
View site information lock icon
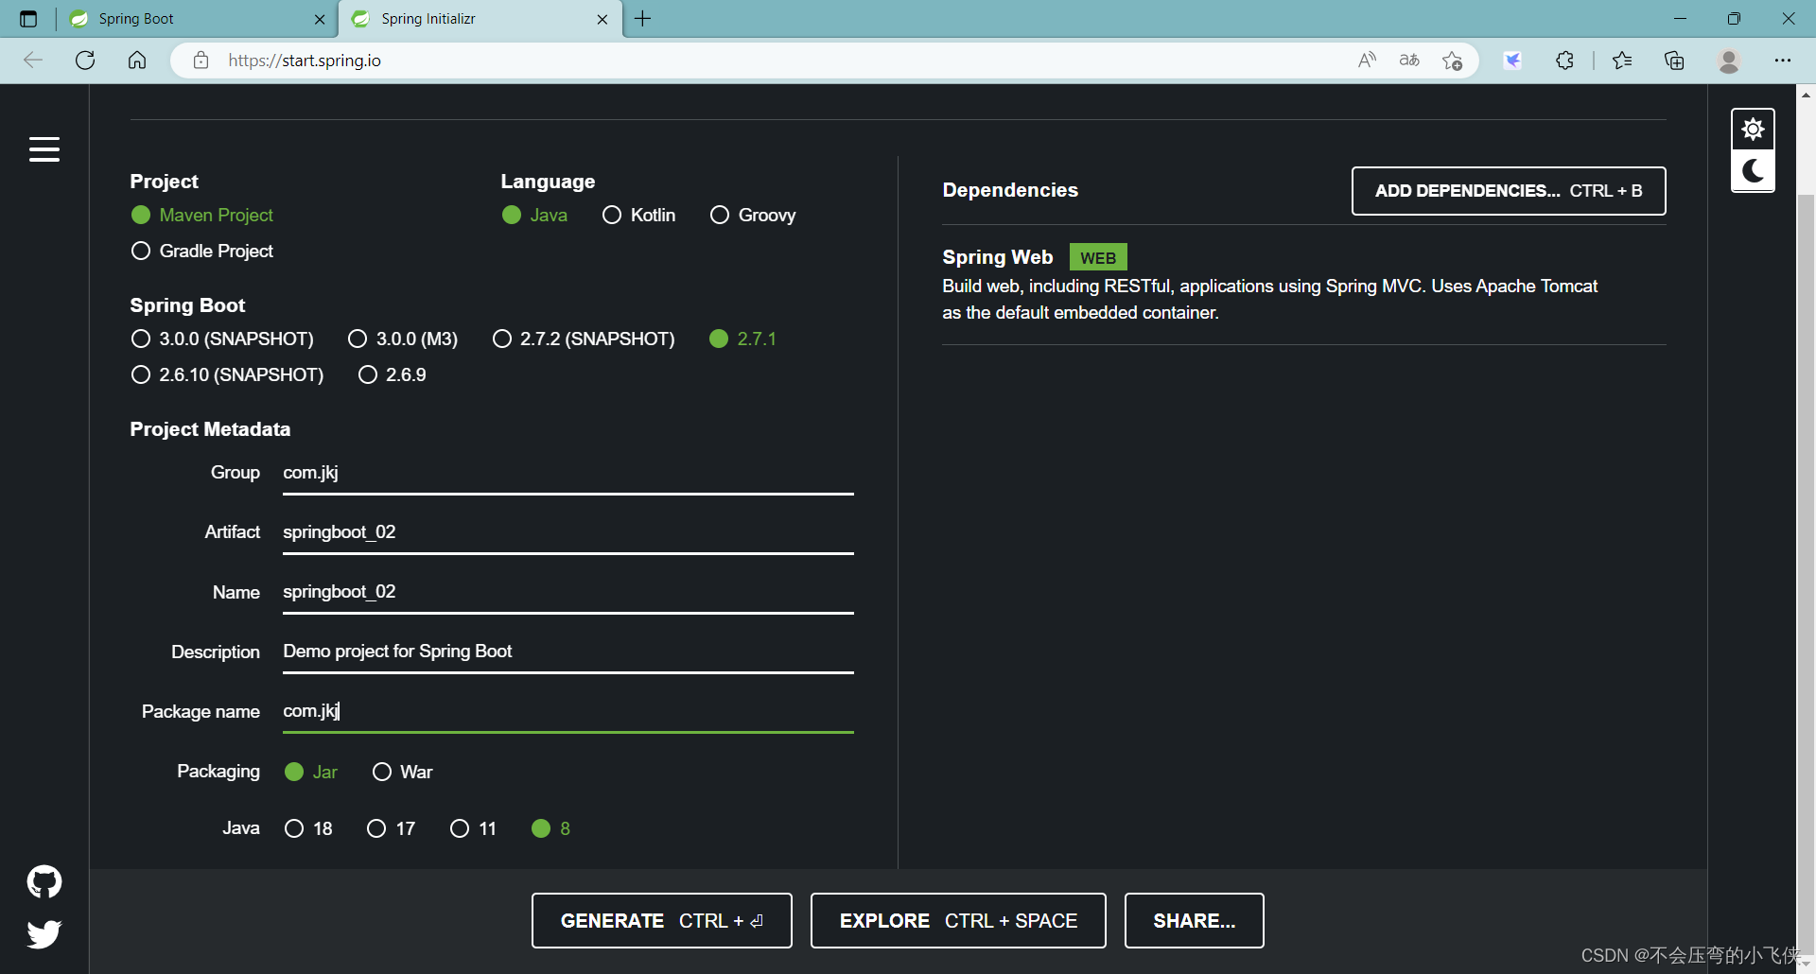[201, 61]
